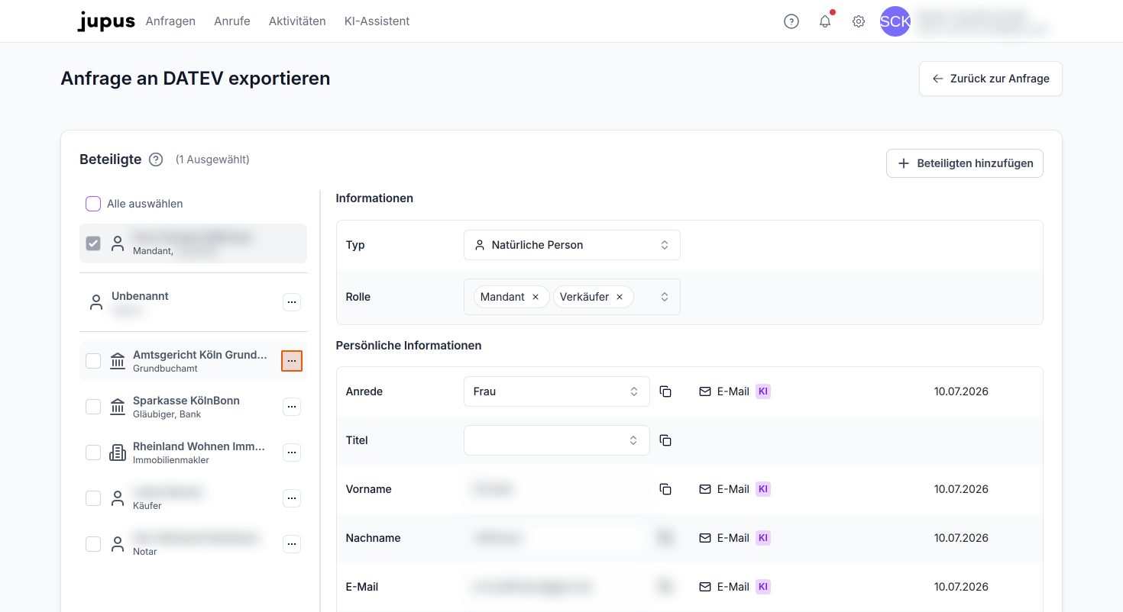Open the Aktivitäten menu

[x=297, y=21]
